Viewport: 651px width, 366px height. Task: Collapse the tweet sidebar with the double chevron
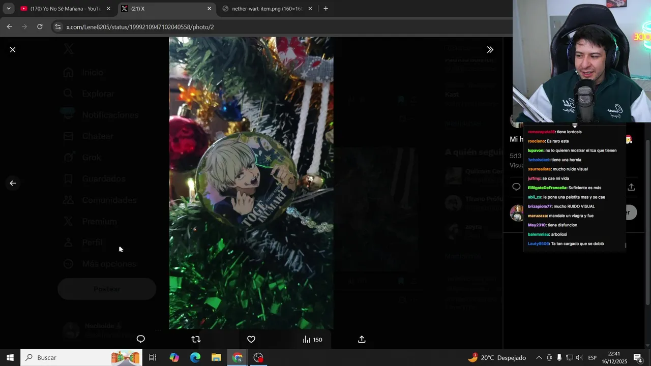tap(490, 50)
